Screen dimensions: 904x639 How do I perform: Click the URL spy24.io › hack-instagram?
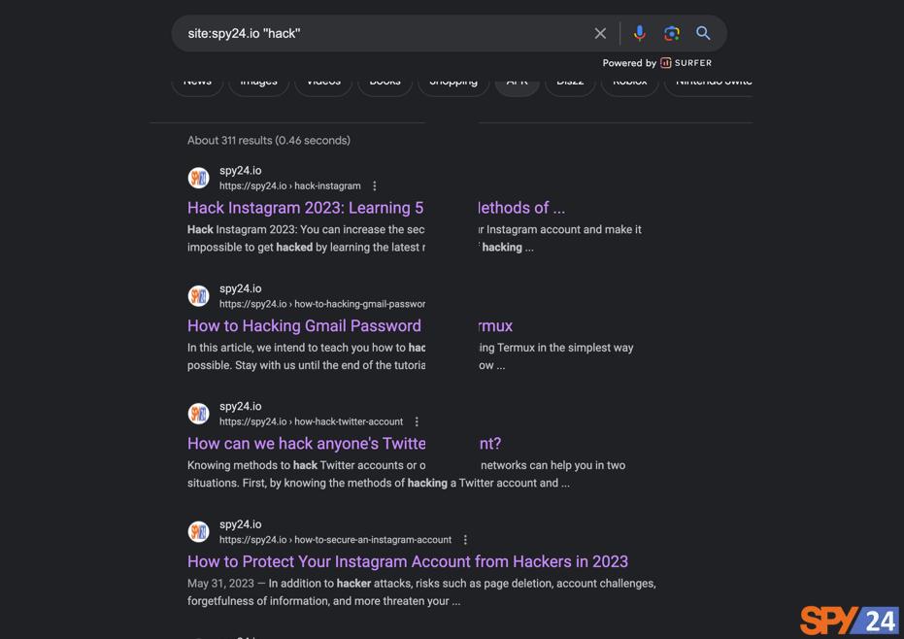[290, 185]
